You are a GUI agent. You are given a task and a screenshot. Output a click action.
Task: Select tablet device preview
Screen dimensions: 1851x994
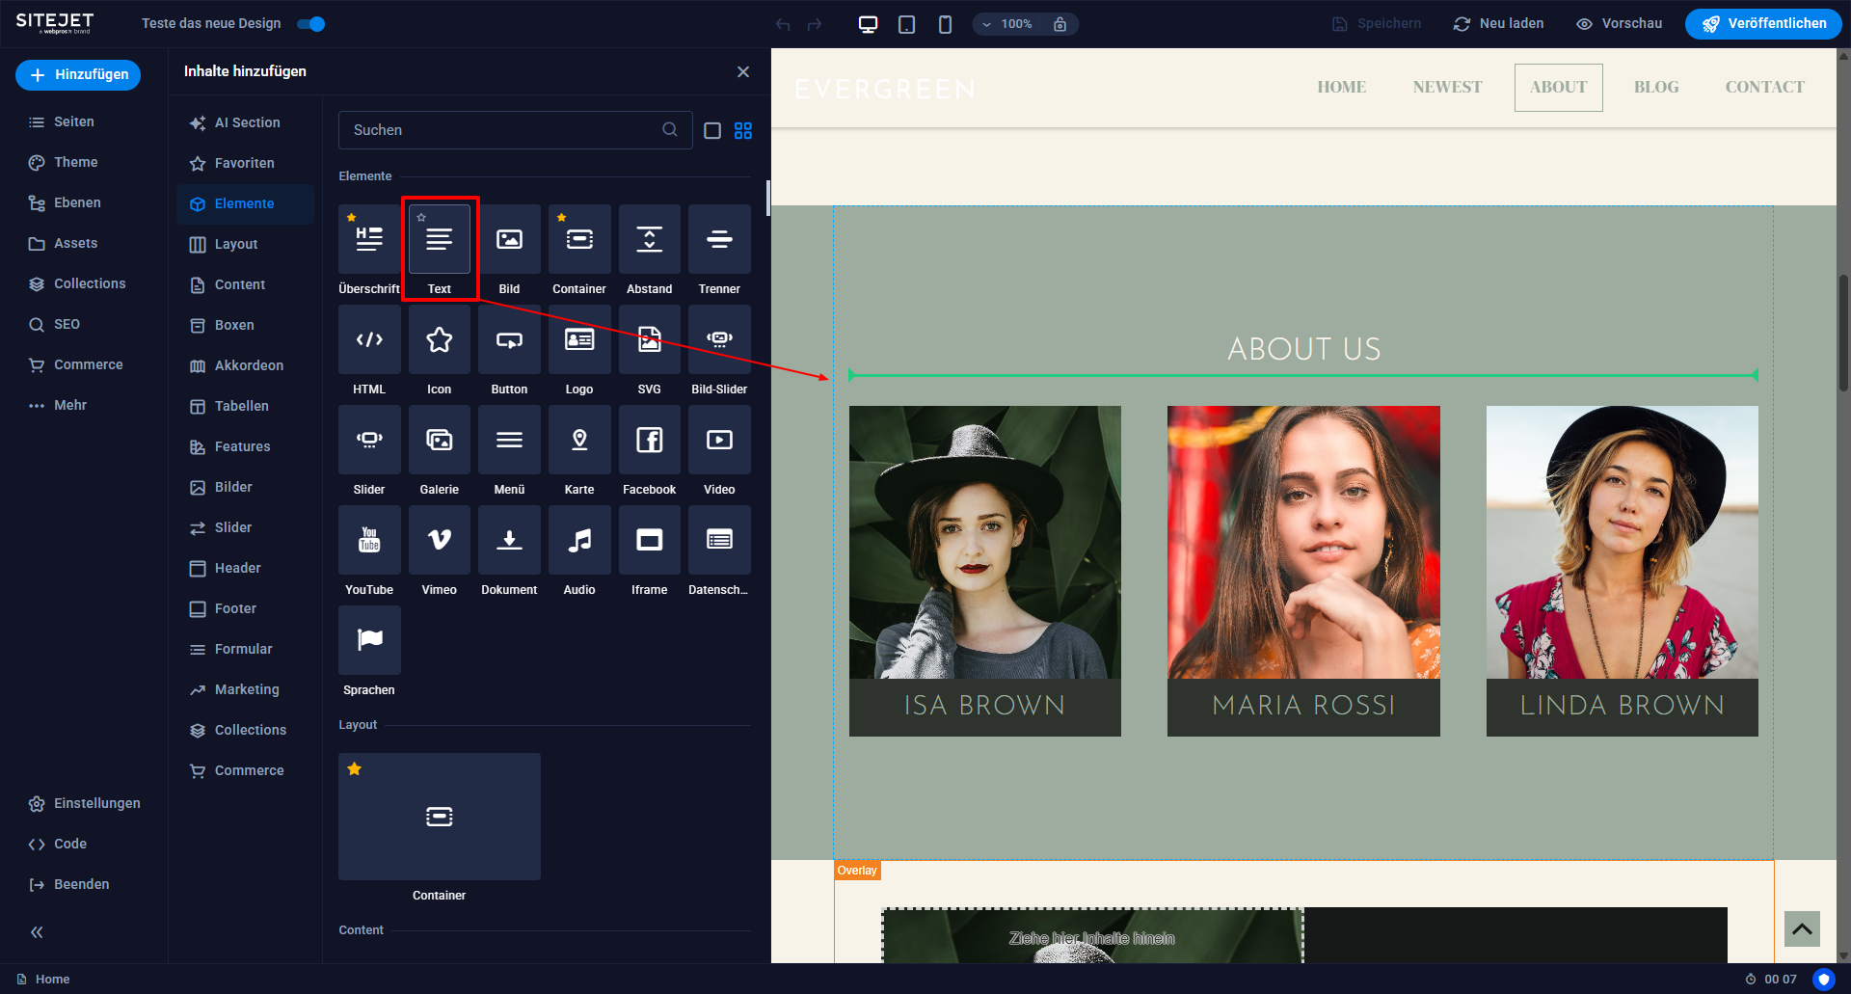pyautogui.click(x=906, y=24)
